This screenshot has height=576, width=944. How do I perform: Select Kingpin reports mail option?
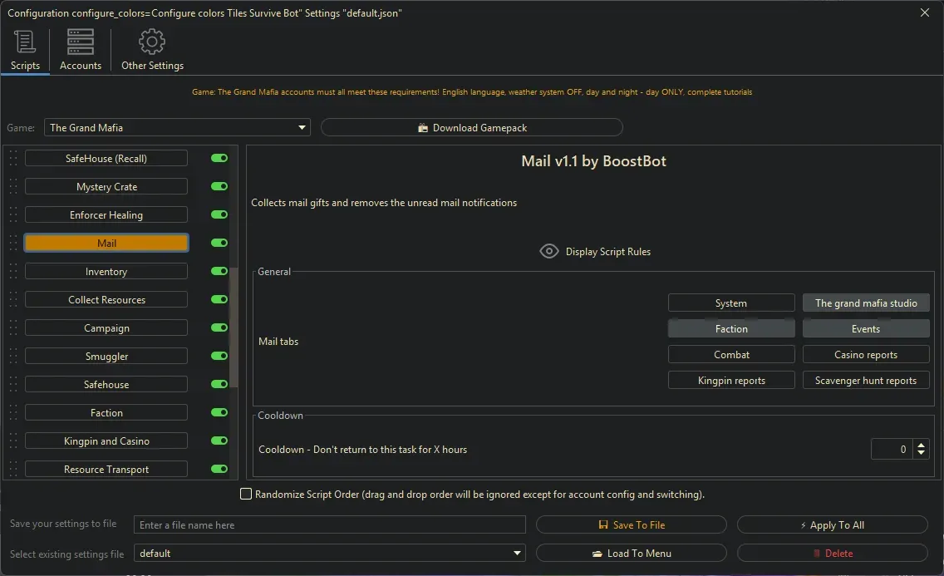coord(731,381)
